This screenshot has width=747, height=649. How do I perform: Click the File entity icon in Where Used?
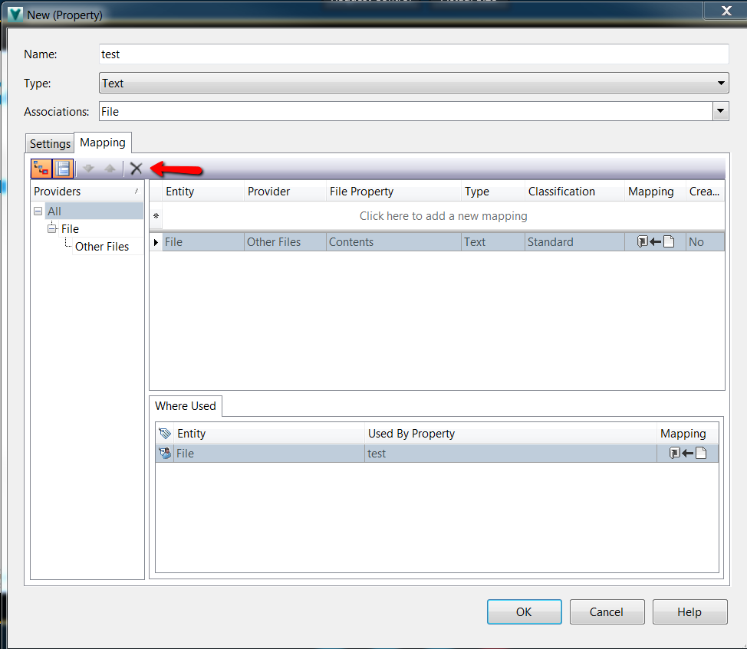tap(165, 453)
